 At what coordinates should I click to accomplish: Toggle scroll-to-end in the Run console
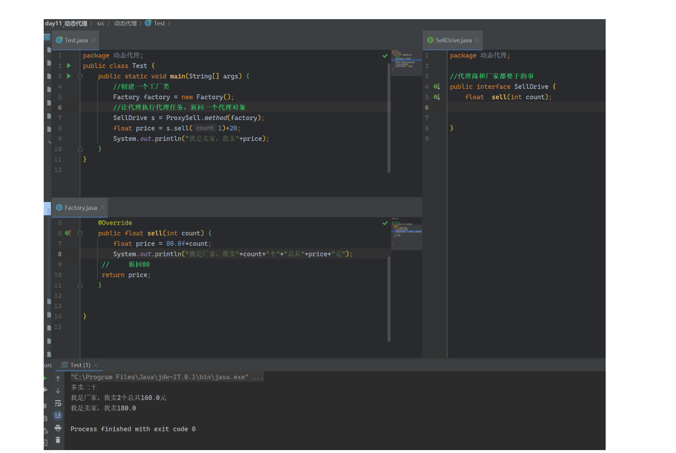(58, 415)
